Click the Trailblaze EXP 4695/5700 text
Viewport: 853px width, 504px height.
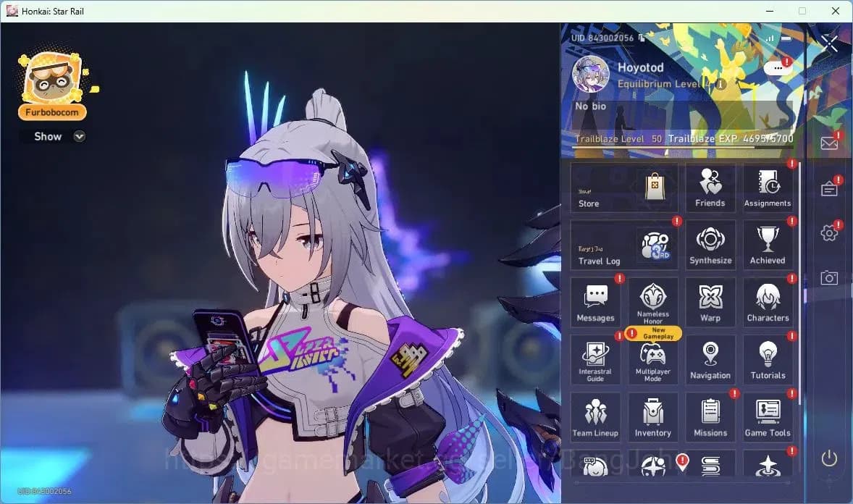click(x=731, y=139)
